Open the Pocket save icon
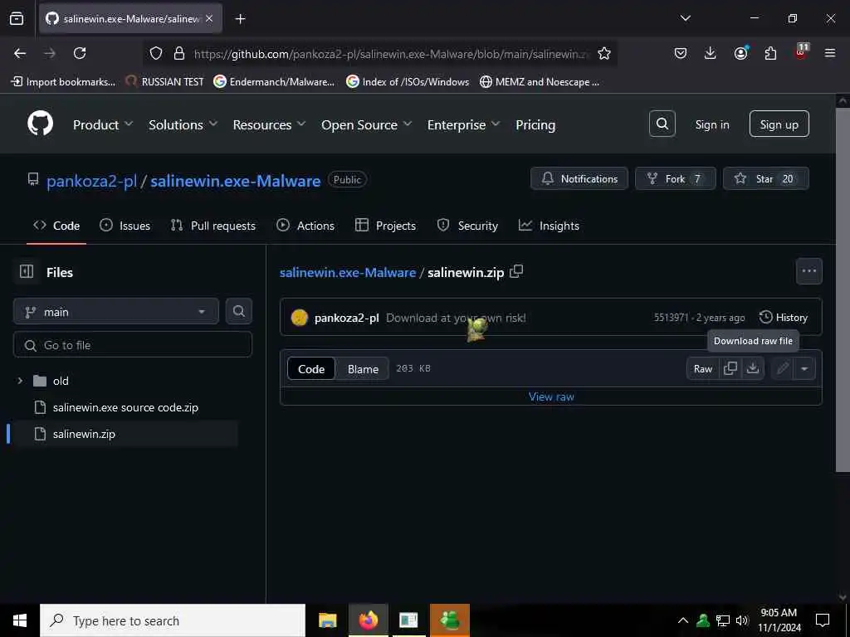Screen dimensions: 850x637 pyautogui.click(x=681, y=53)
